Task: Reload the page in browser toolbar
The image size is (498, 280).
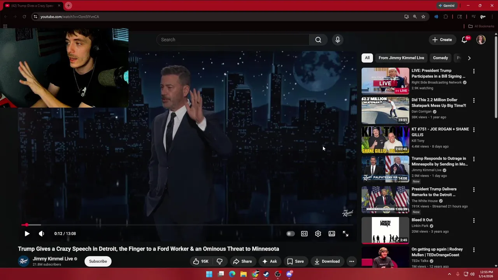Action: [24, 17]
